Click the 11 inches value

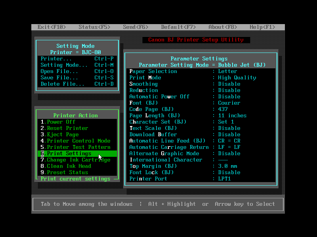tap(232, 115)
